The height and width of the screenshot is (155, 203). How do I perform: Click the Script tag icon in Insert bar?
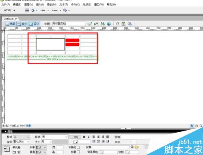click(x=65, y=10)
